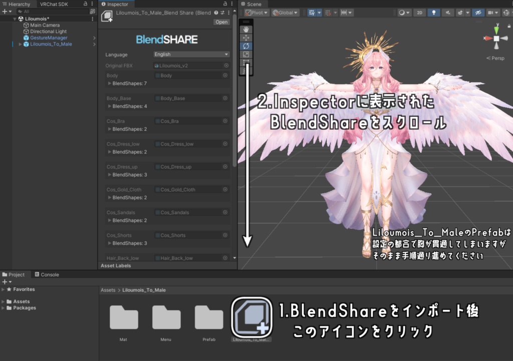Select the Project tab
Viewport: 513px width, 361px height.
[14, 274]
